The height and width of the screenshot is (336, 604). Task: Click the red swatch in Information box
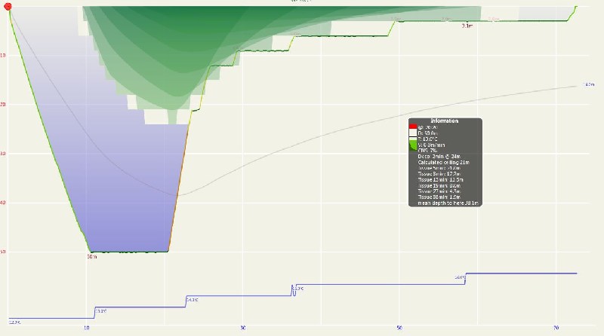coord(413,126)
